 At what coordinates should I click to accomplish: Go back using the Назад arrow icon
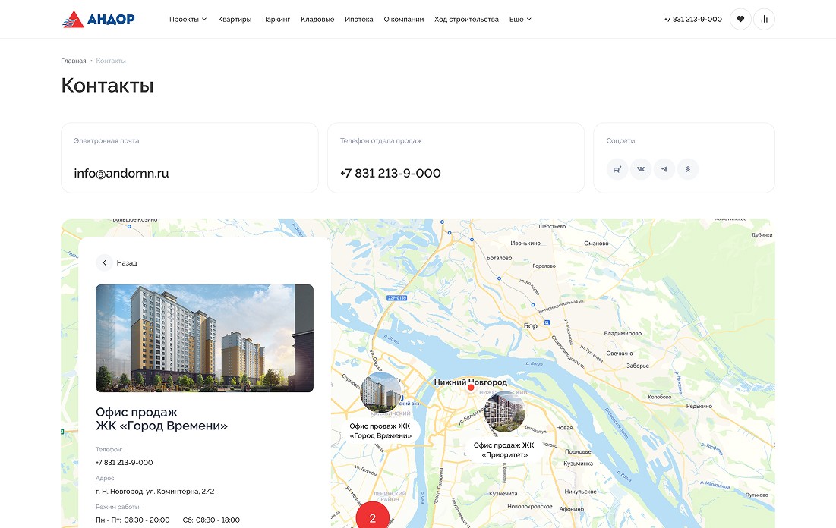click(x=105, y=262)
